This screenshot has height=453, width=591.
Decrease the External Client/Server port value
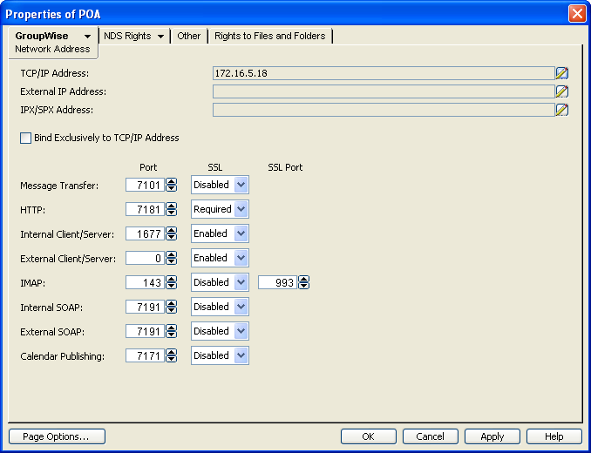click(172, 261)
